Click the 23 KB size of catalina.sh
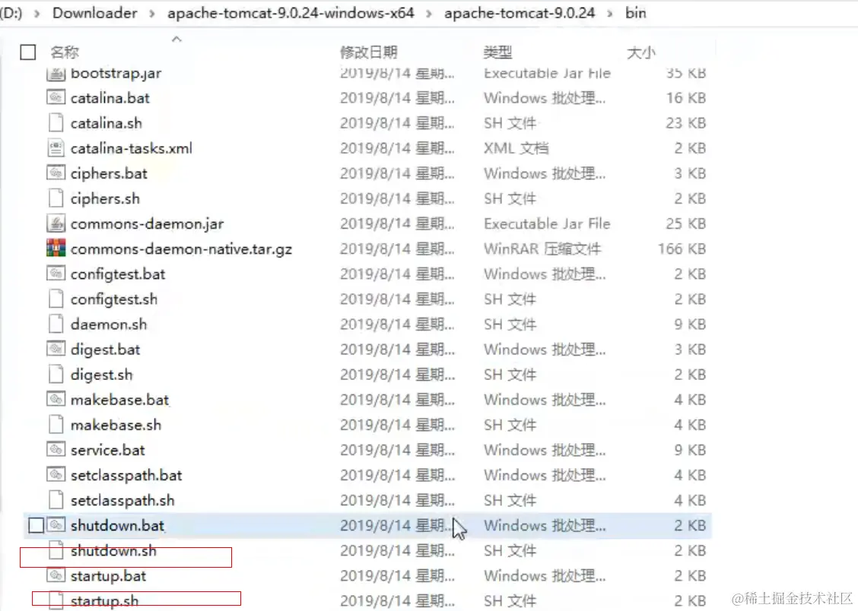This screenshot has width=858, height=611. pyautogui.click(x=685, y=123)
